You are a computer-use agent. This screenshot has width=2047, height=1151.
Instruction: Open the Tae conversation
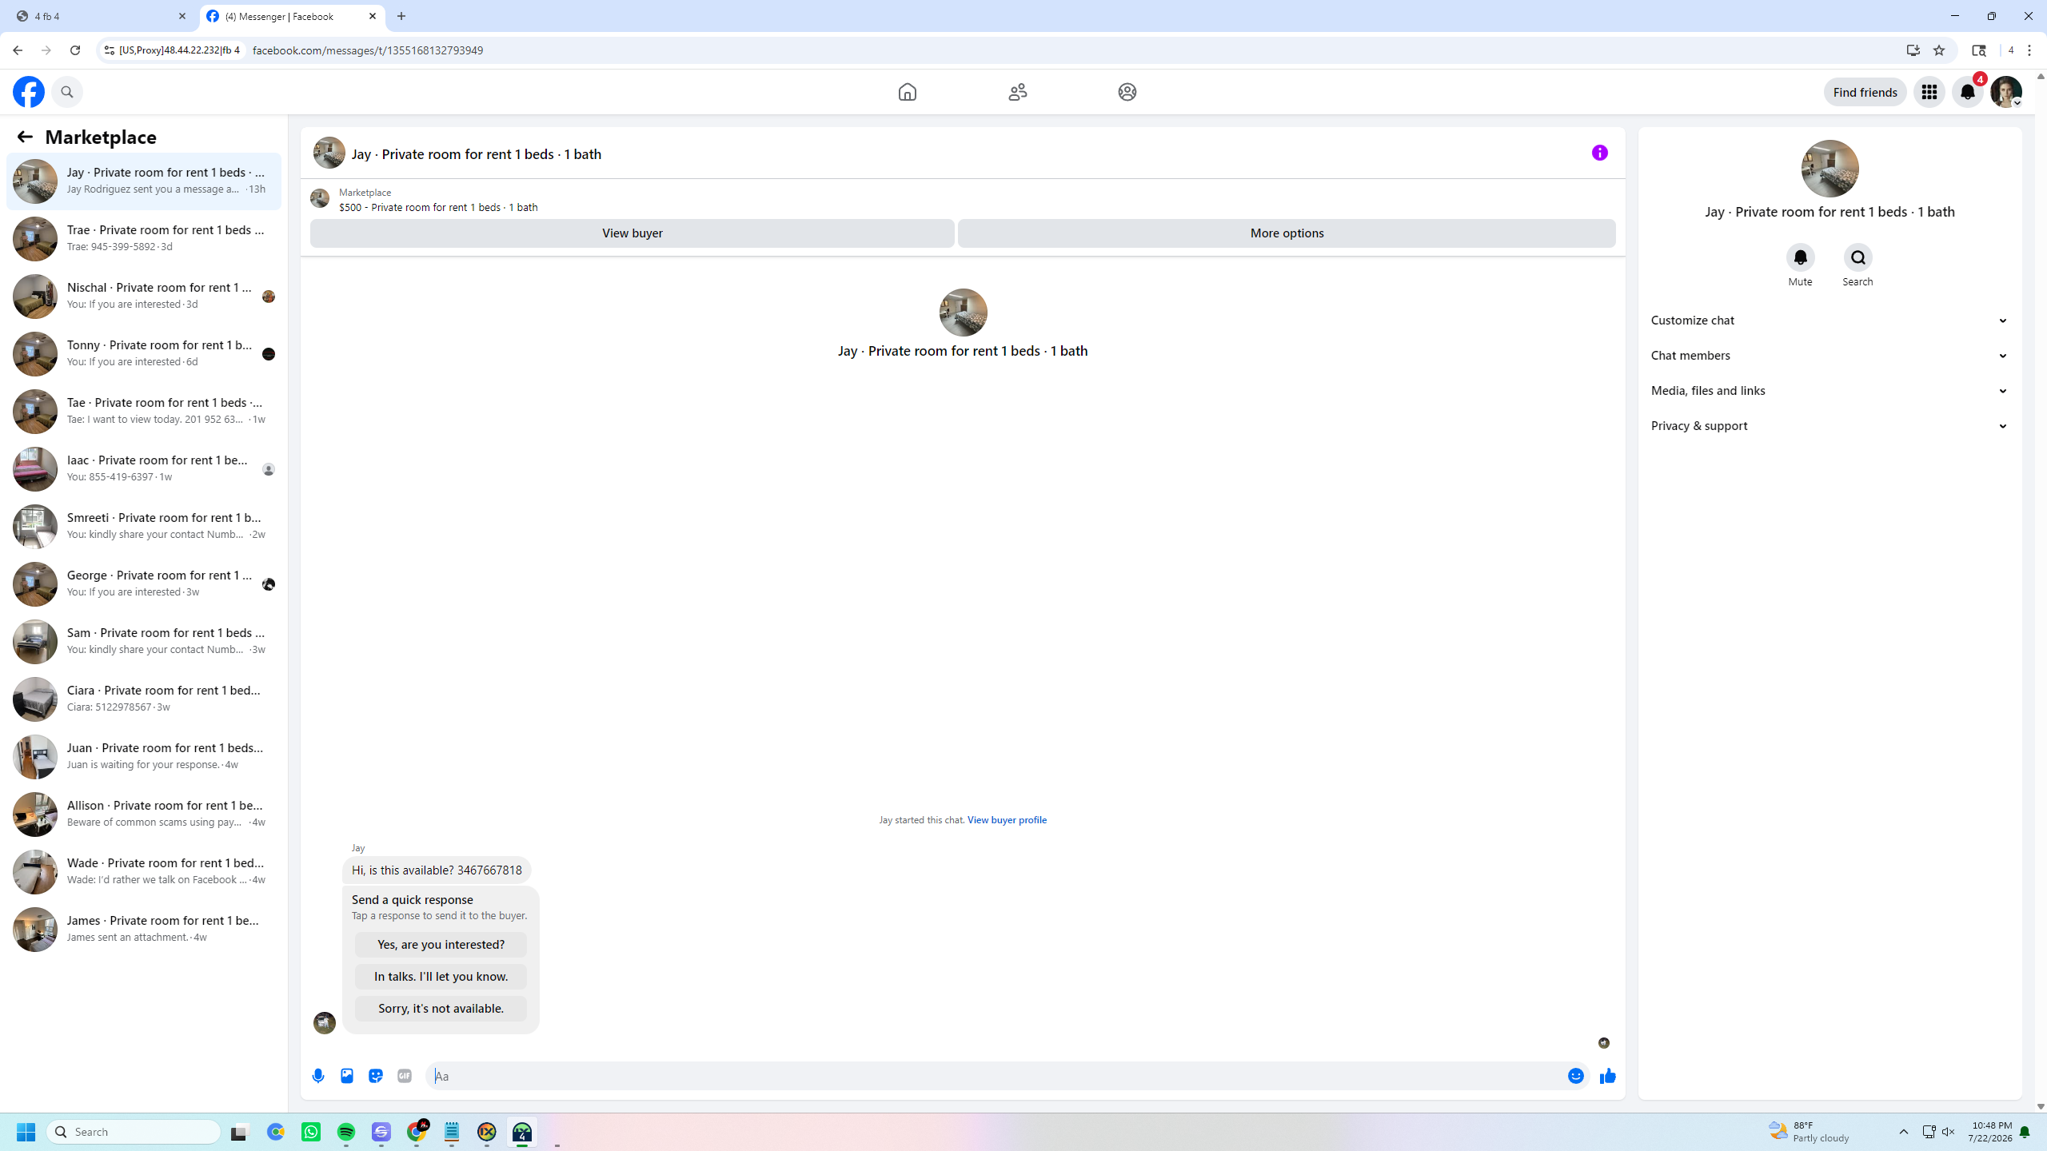pyautogui.click(x=144, y=412)
